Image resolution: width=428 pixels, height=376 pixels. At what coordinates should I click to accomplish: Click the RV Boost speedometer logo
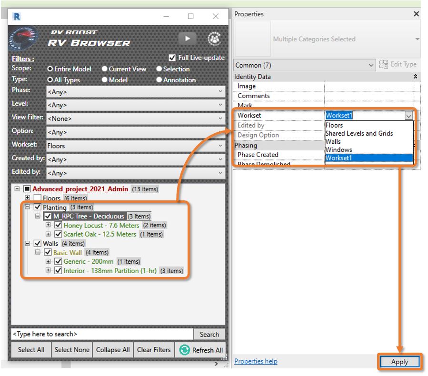coord(23,39)
